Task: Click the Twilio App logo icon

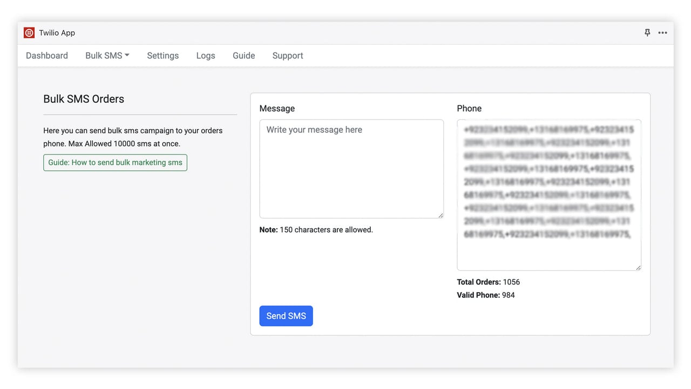Action: click(x=29, y=33)
